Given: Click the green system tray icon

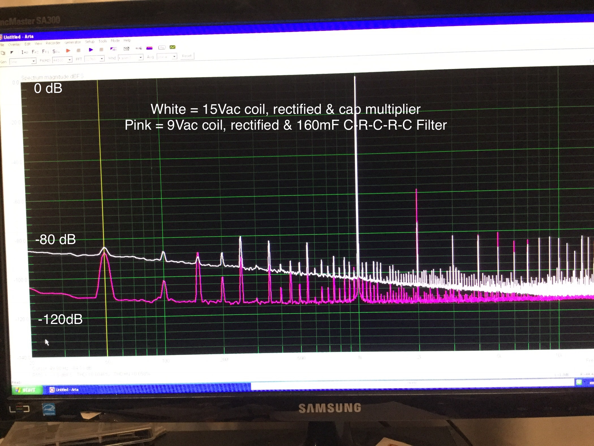Looking at the screenshot, I should (579, 383).
